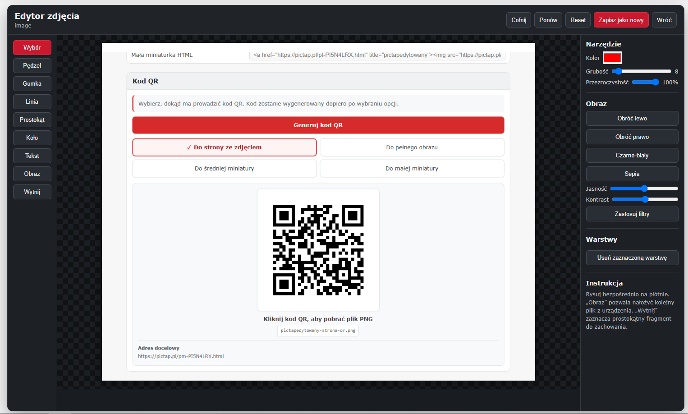Viewport: 688px width, 414px height.
Task: Click the Kontrast slider handle
Action: click(645, 199)
